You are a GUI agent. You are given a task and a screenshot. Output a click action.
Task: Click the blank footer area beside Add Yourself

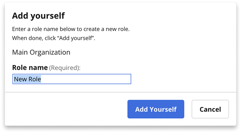pos(66,109)
